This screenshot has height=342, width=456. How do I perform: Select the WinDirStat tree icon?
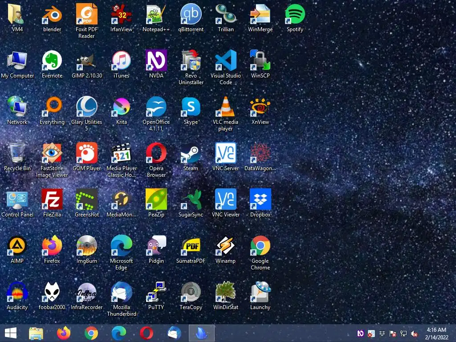pyautogui.click(x=226, y=291)
